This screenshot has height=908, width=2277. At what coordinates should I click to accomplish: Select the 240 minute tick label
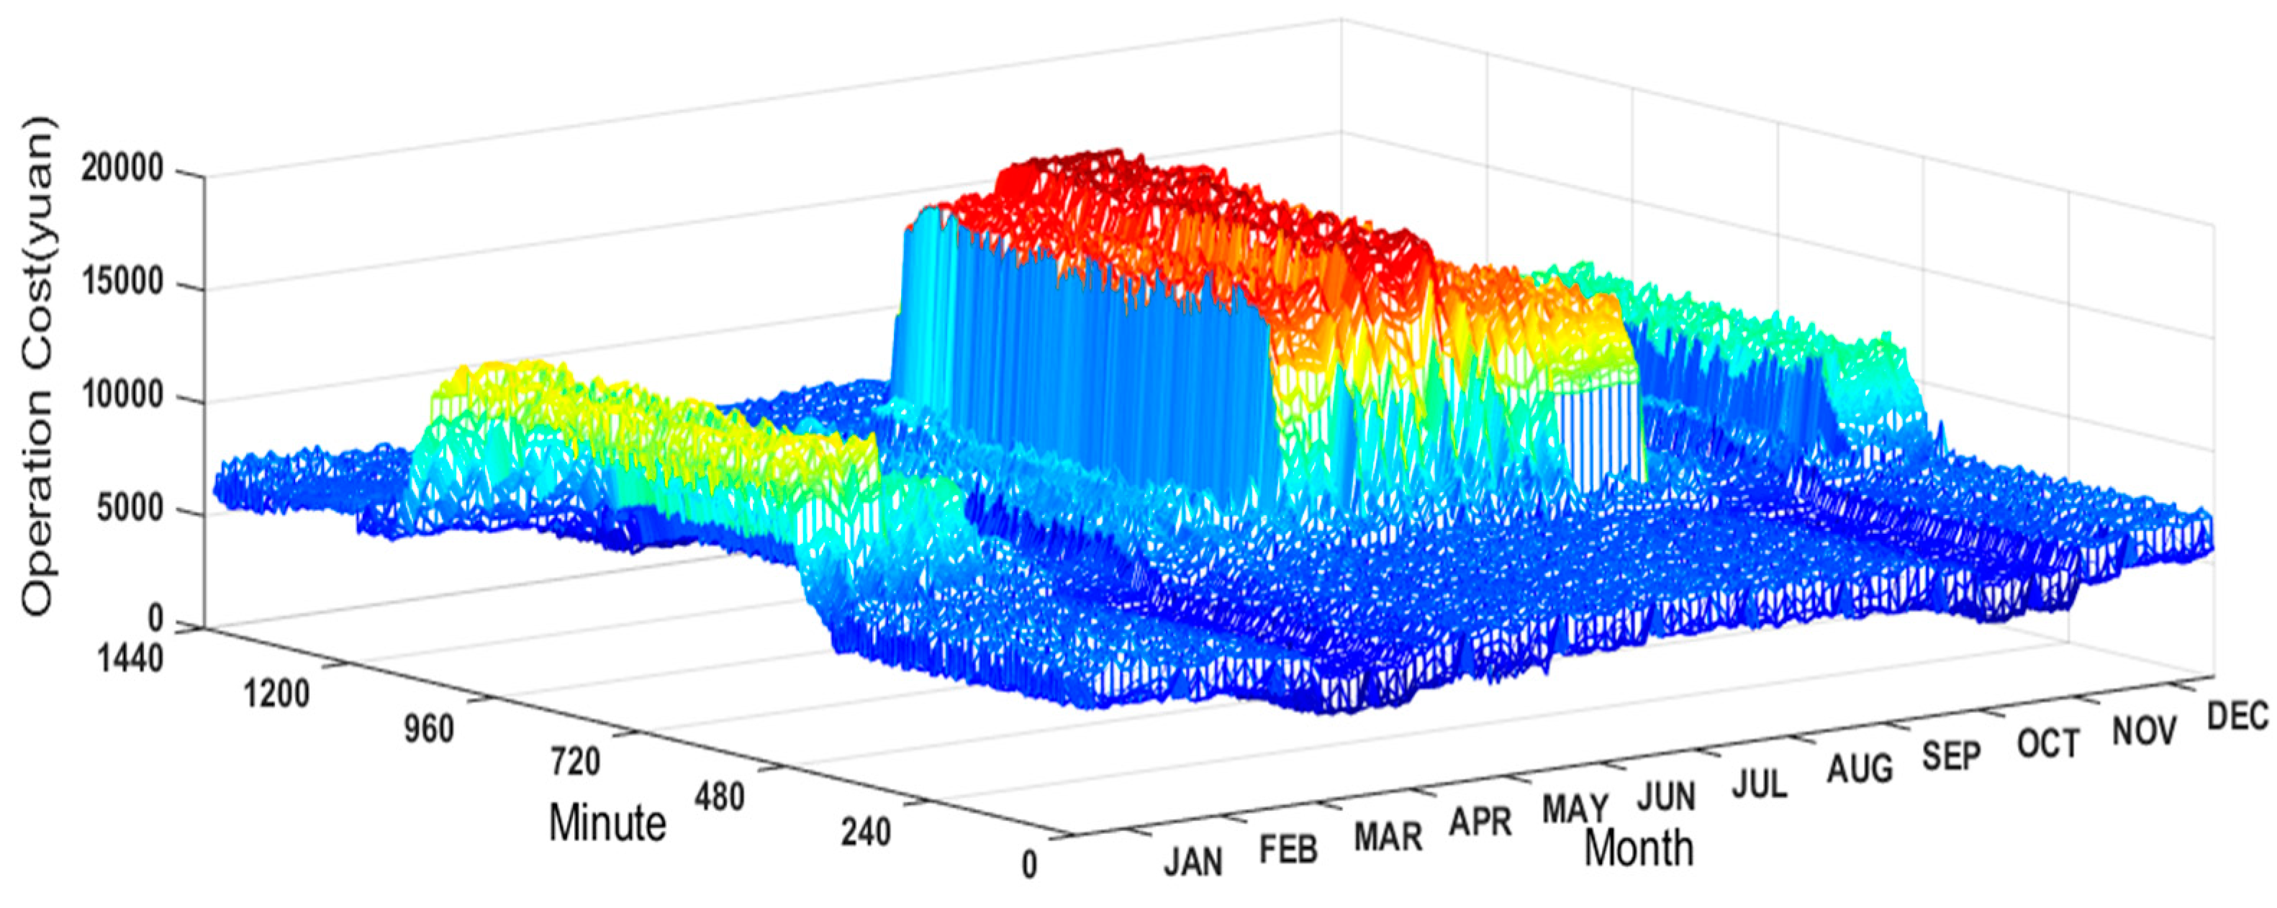click(x=866, y=832)
